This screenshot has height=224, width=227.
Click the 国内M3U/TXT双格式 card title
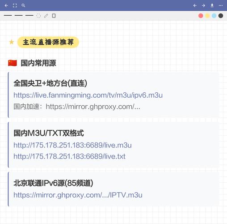(49, 133)
